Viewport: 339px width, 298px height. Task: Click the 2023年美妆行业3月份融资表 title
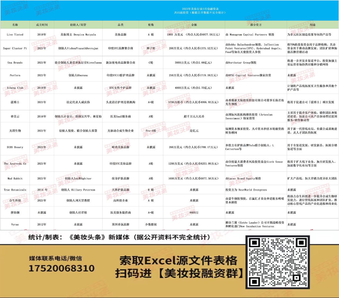pos(200,9)
